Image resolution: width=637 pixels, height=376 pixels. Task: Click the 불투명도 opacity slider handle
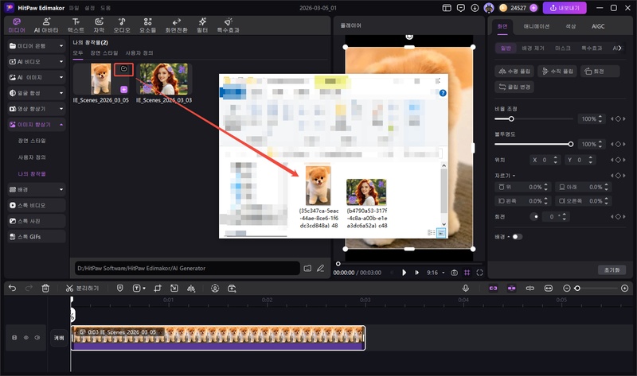coord(571,144)
